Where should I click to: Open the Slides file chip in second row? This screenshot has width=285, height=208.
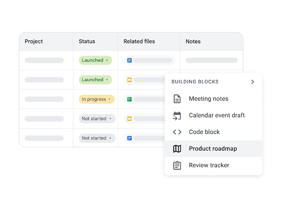point(146,80)
